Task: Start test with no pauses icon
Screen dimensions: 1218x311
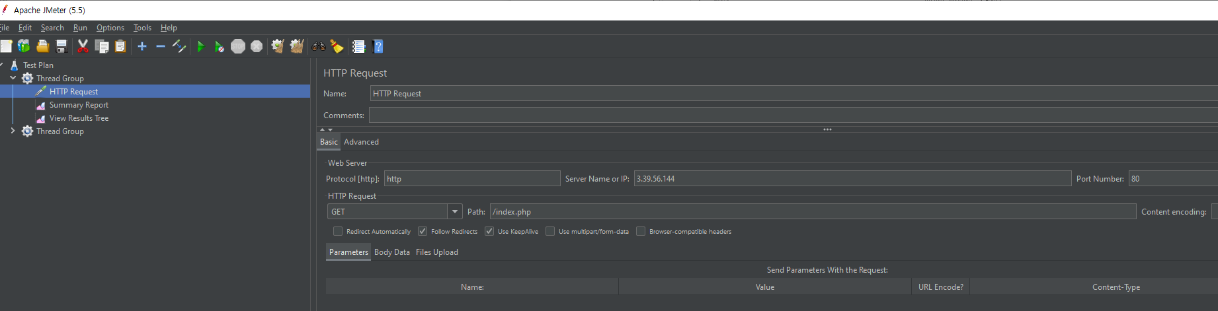Action: (219, 46)
